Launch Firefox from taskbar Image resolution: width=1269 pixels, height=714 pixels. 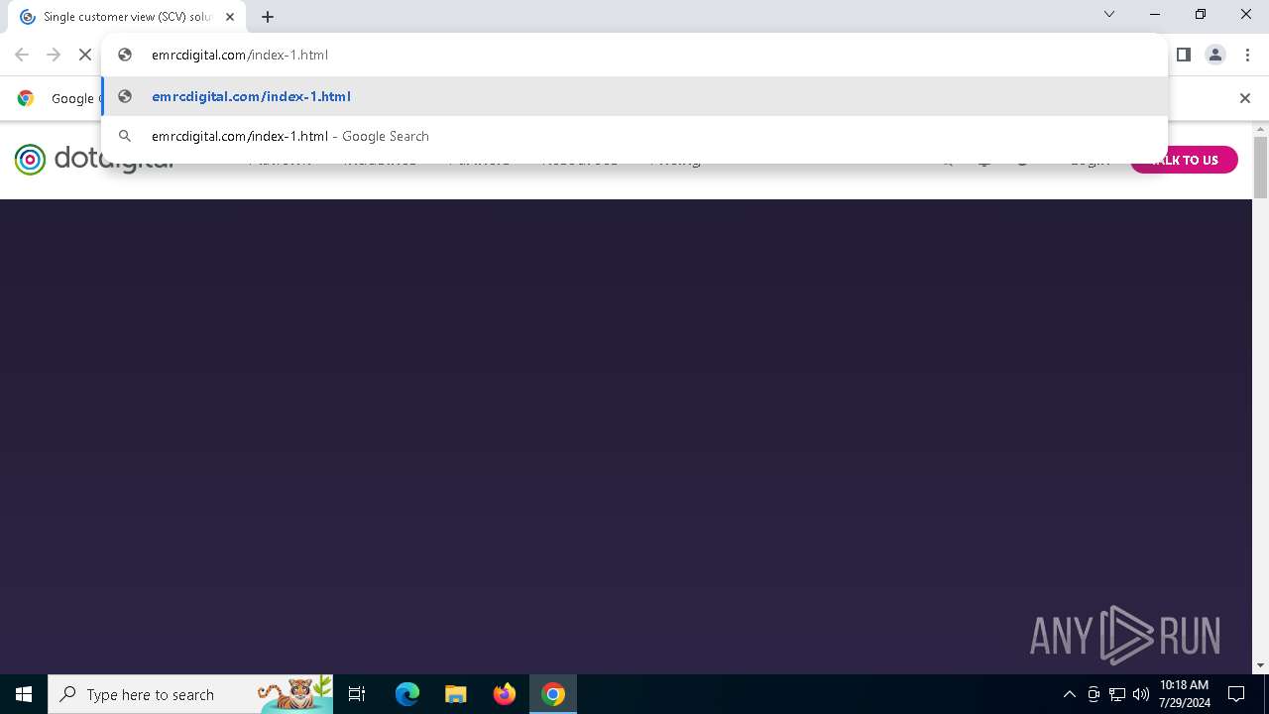point(504,694)
